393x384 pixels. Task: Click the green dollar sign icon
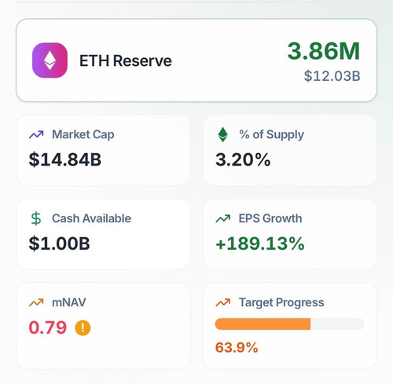point(36,218)
